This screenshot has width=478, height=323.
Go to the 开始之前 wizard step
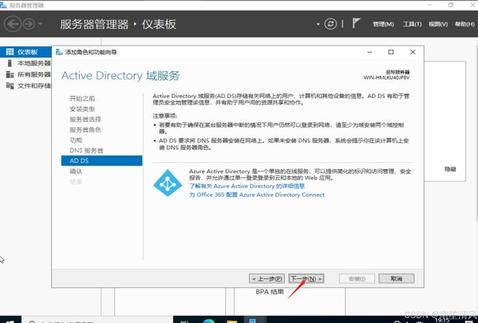[x=82, y=99]
